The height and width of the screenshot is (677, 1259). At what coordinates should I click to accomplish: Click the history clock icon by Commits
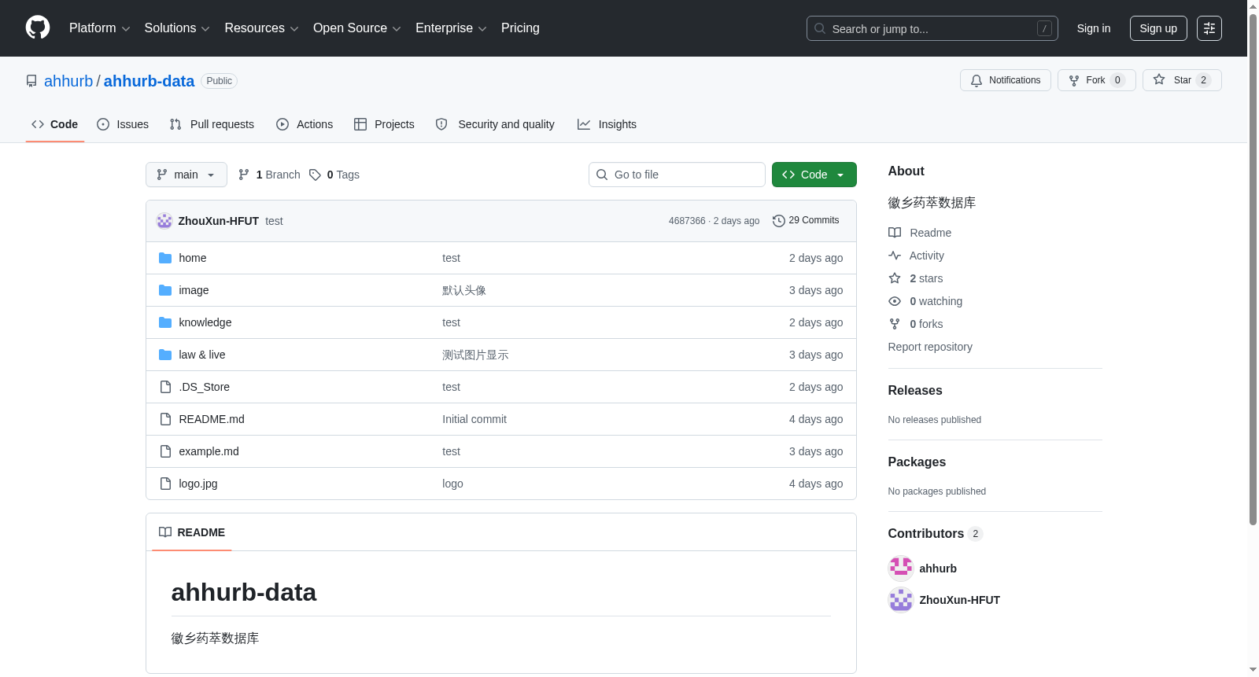click(x=779, y=221)
